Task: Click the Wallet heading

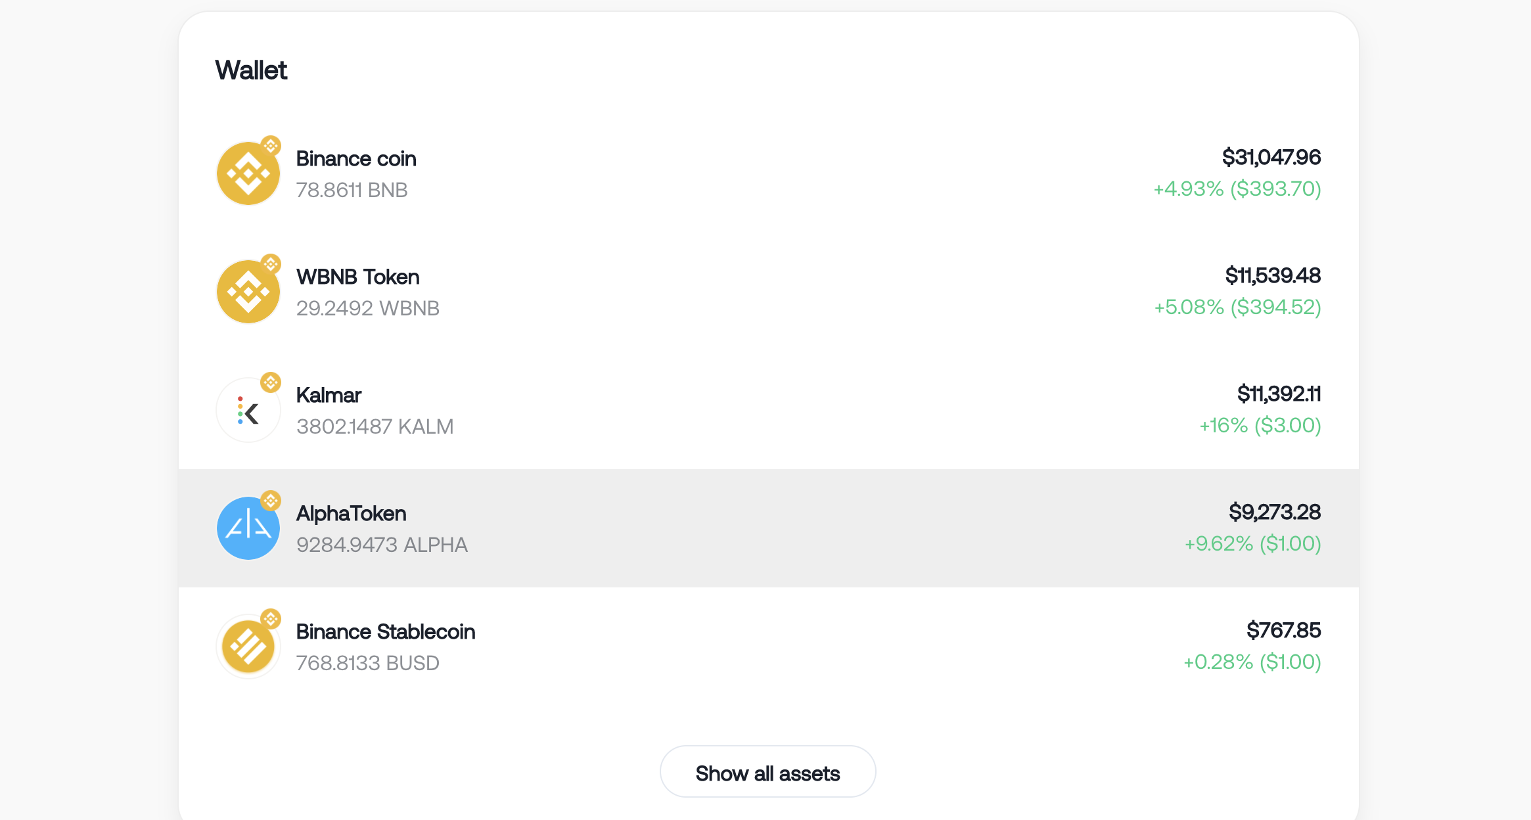Action: 251,70
